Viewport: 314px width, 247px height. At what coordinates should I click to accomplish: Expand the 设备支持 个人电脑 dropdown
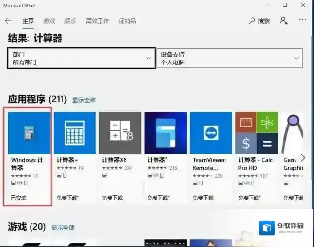point(229,58)
